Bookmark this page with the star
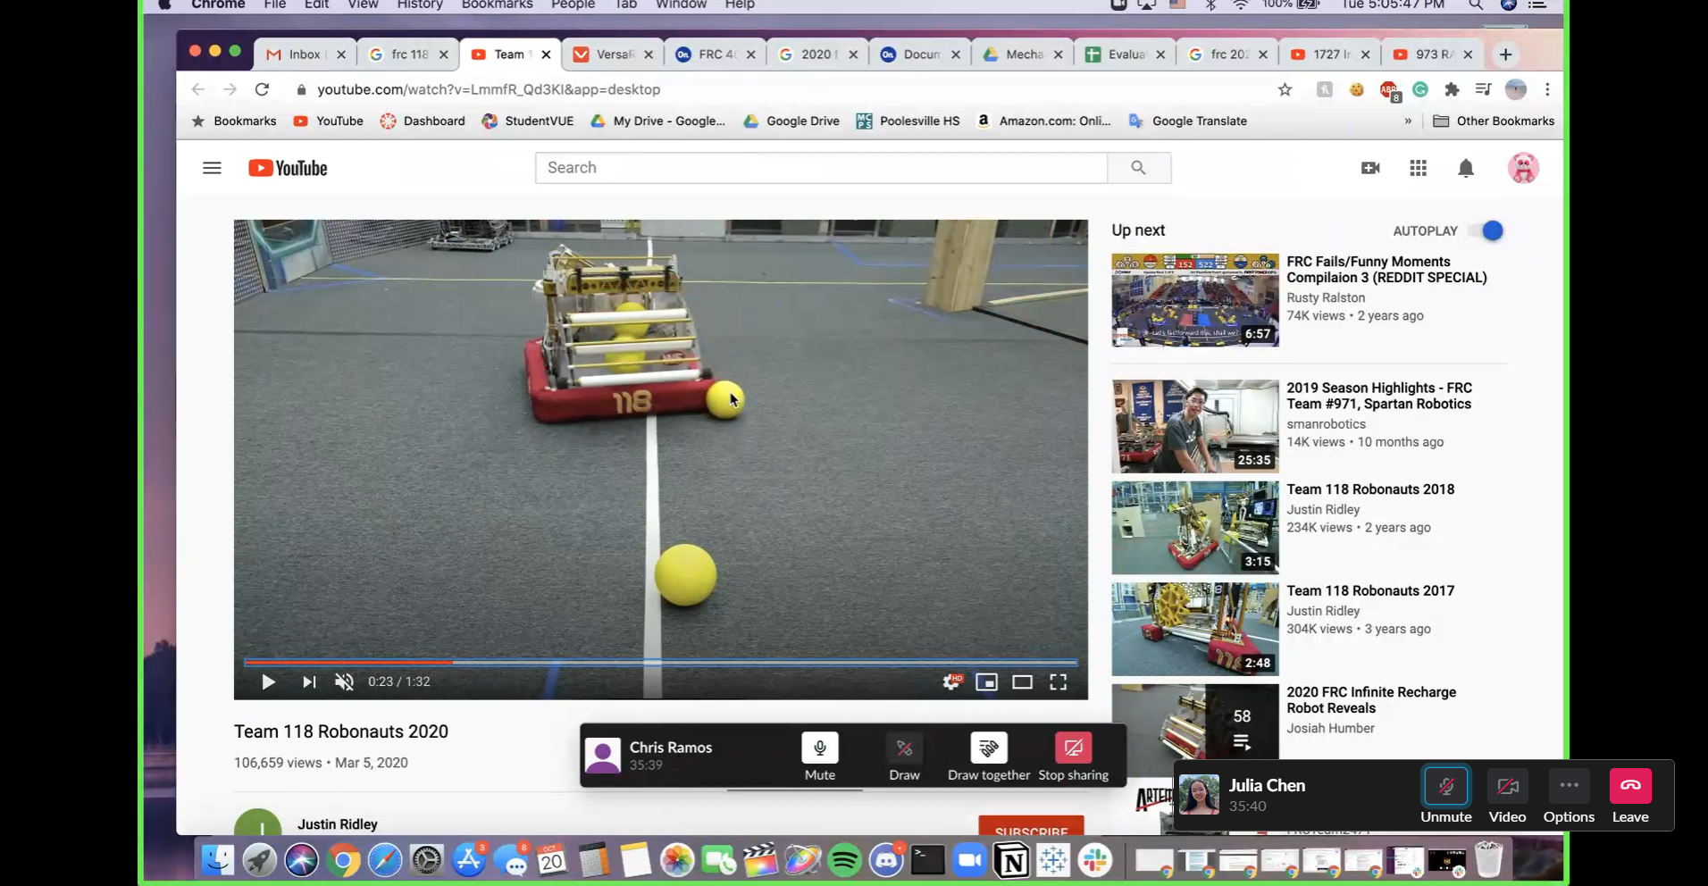Image resolution: width=1708 pixels, height=886 pixels. tap(1285, 89)
